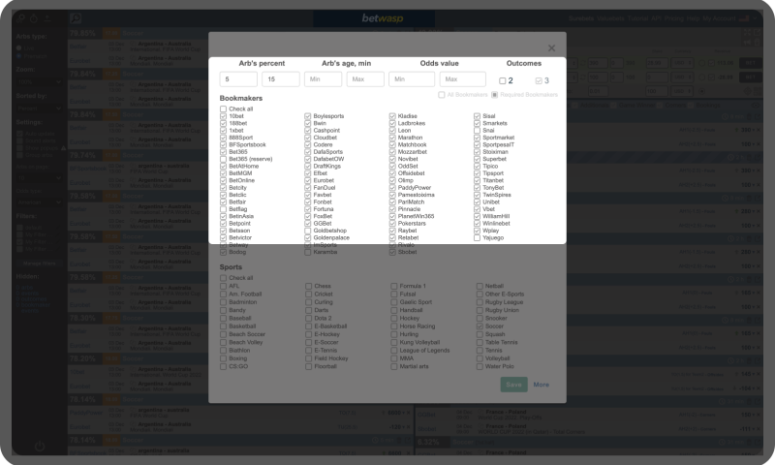Image resolution: width=775 pixels, height=465 pixels.
Task: Toggle outcomes 2 checkbox
Action: 502,80
